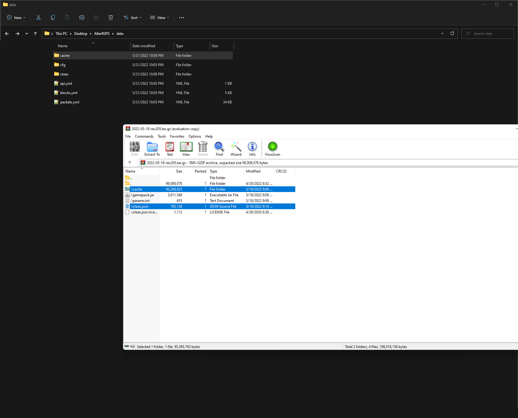
Task: Select packets.yml in Explorer
Action: 143,102
